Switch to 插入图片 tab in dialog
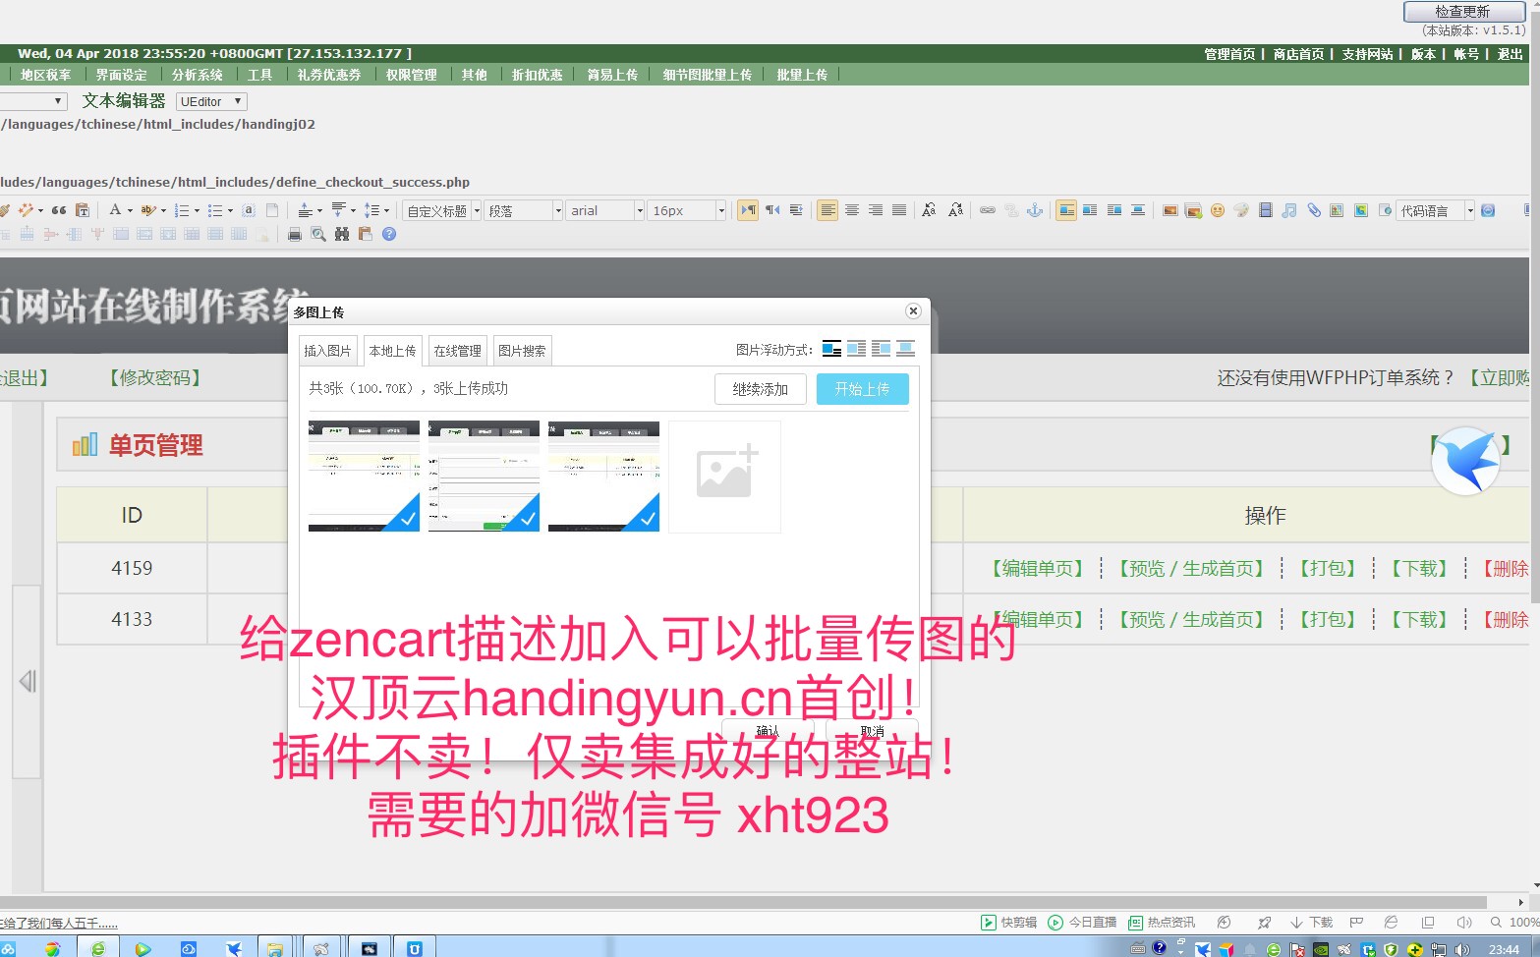Image resolution: width=1540 pixels, height=957 pixels. pos(327,351)
